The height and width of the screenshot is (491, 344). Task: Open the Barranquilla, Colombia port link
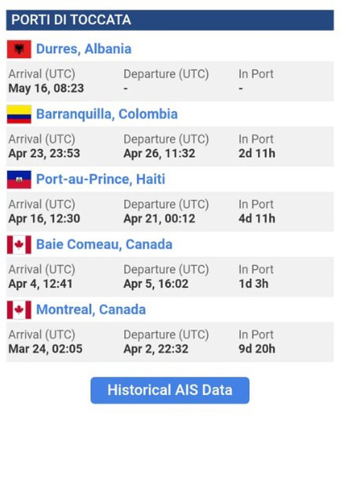tap(106, 114)
